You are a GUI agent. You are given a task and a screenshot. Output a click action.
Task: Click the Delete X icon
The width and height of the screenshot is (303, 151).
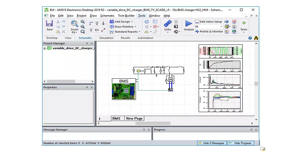pyautogui.click(x=63, y=32)
